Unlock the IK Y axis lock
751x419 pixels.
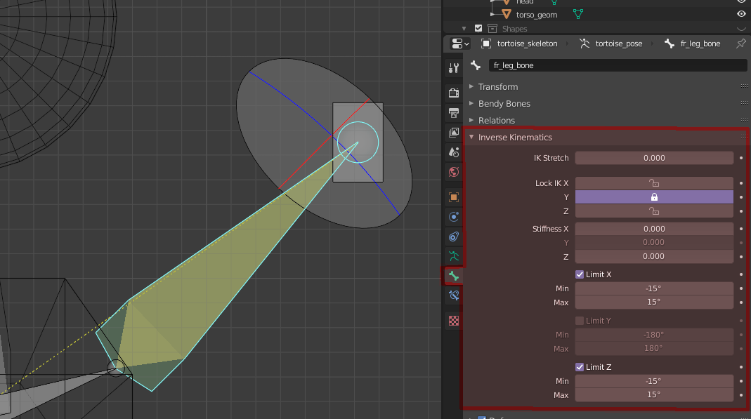click(x=654, y=197)
